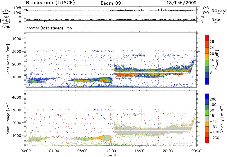Image resolution: width=227 pixels, height=157 pixels.
Task: Click the Velocity colorbar segment between -200 and -100
Action: pos(207,135)
